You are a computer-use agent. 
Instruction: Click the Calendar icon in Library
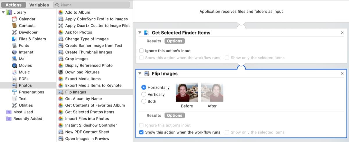14,19
